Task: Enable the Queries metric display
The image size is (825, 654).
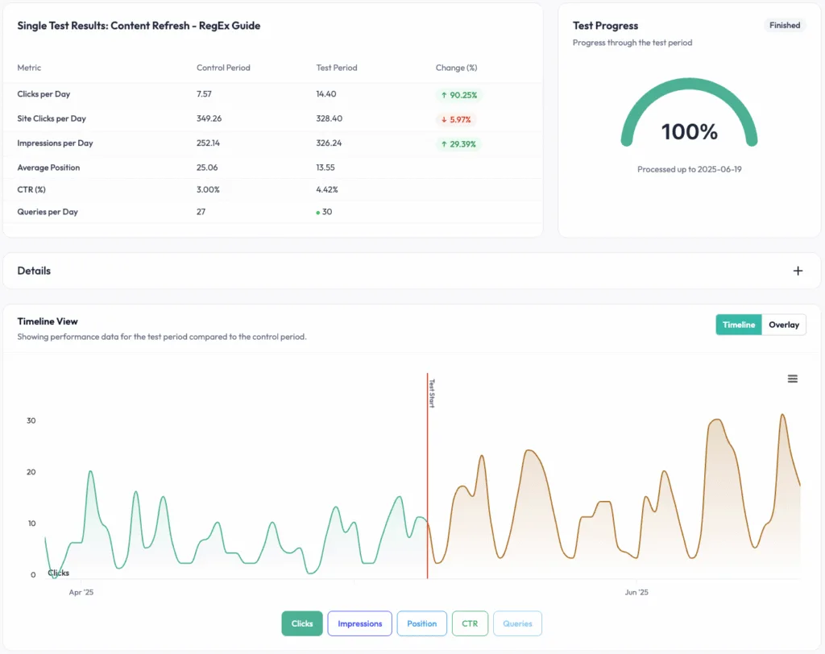Action: point(517,623)
